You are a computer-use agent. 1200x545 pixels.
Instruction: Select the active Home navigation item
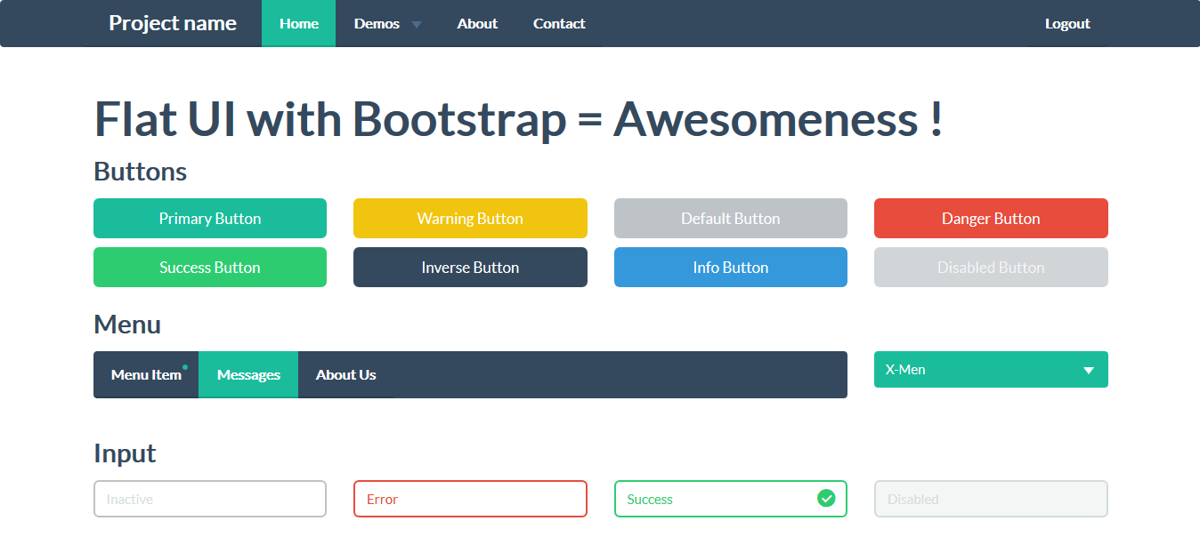(x=298, y=24)
